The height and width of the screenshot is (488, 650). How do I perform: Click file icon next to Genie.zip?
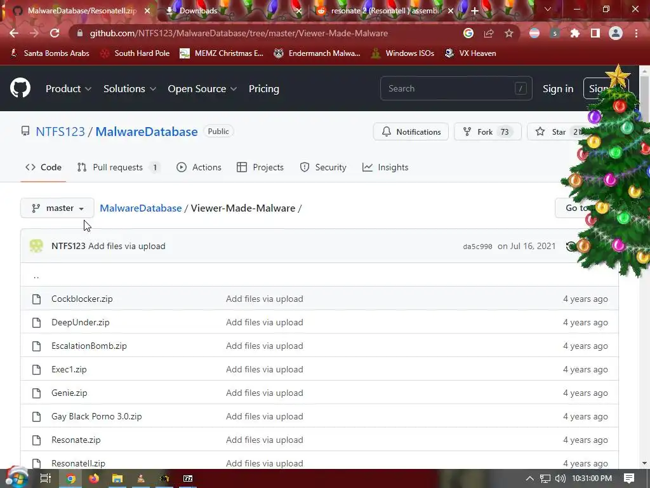click(36, 393)
